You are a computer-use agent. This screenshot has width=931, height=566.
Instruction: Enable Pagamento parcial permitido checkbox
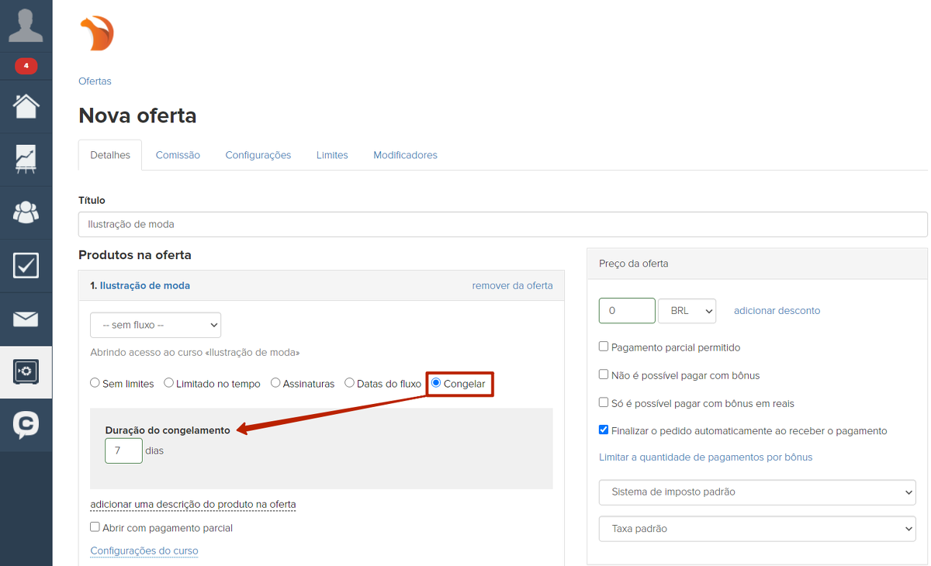604,347
